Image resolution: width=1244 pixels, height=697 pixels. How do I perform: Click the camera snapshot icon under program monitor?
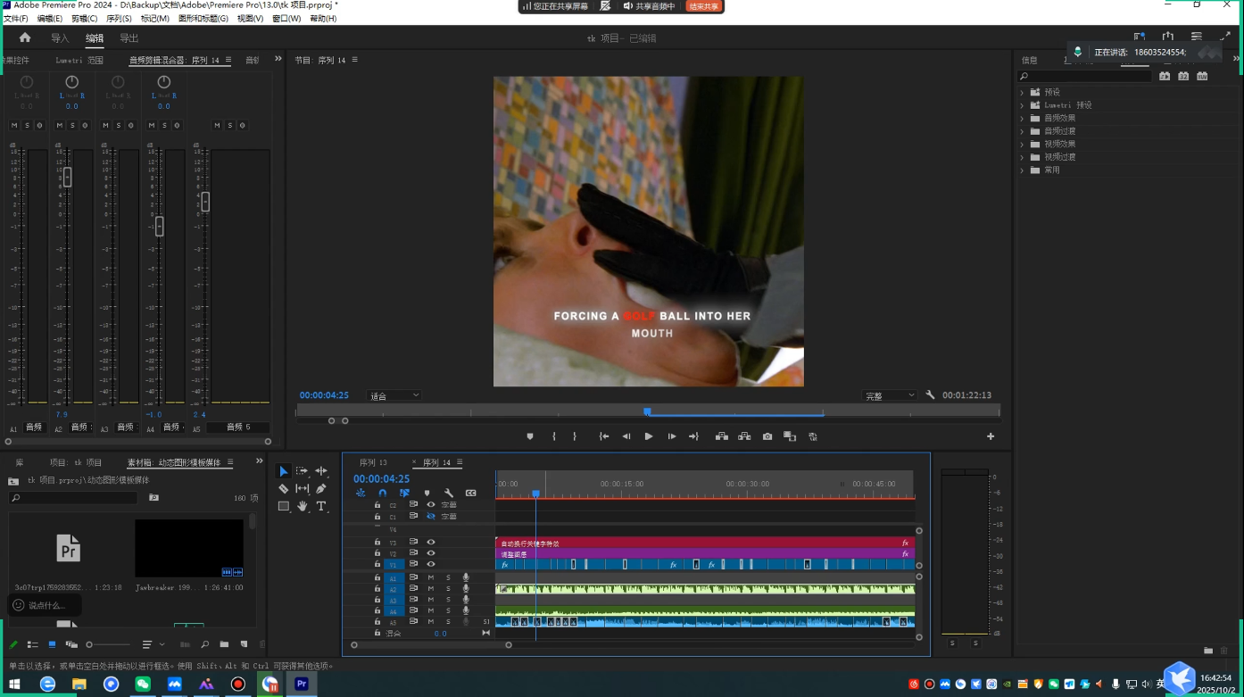[767, 436]
